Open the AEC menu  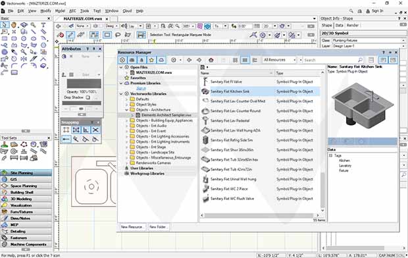(72, 11)
